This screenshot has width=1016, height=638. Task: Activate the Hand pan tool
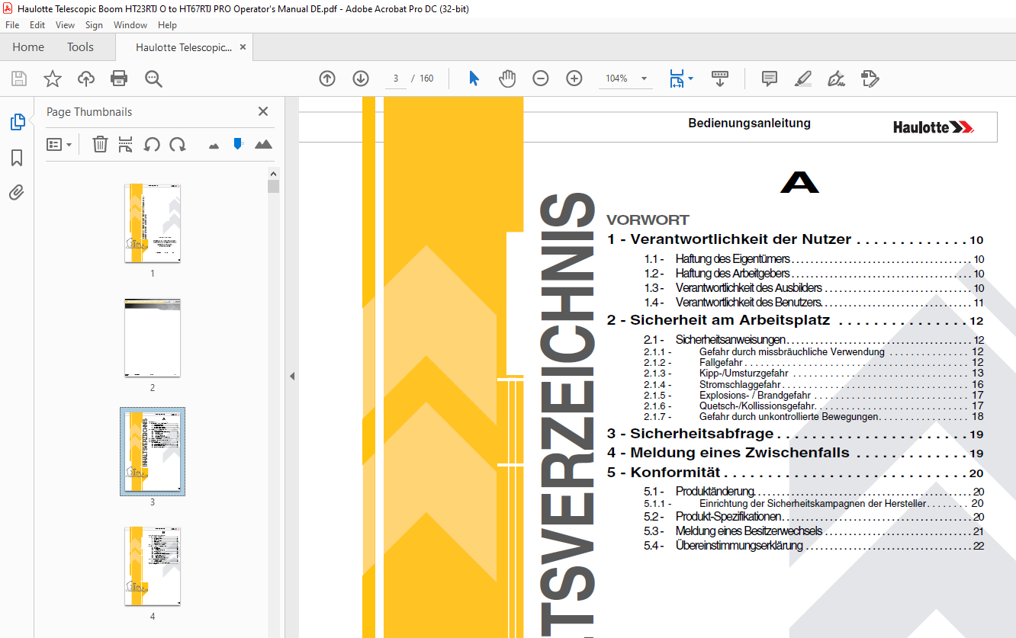pos(507,79)
